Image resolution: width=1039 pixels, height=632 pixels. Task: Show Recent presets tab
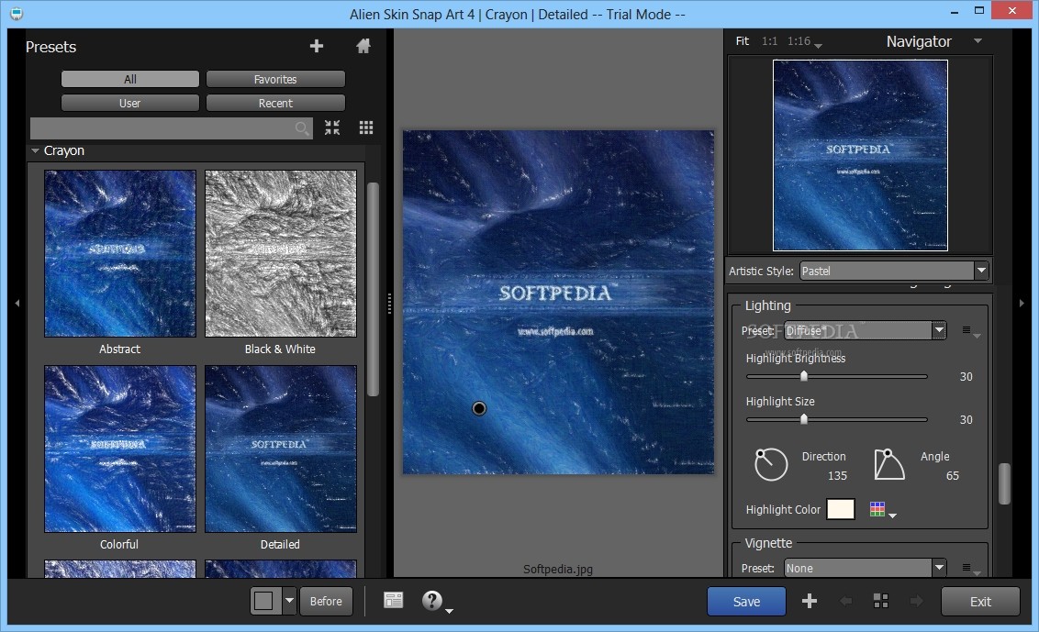pyautogui.click(x=275, y=103)
